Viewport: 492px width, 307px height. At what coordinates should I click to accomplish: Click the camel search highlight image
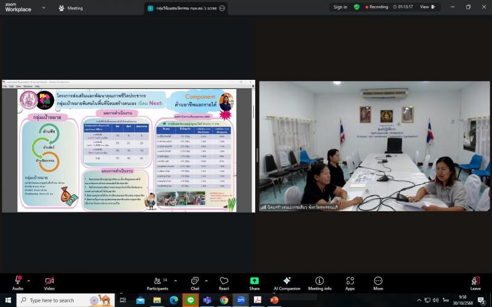point(101,300)
